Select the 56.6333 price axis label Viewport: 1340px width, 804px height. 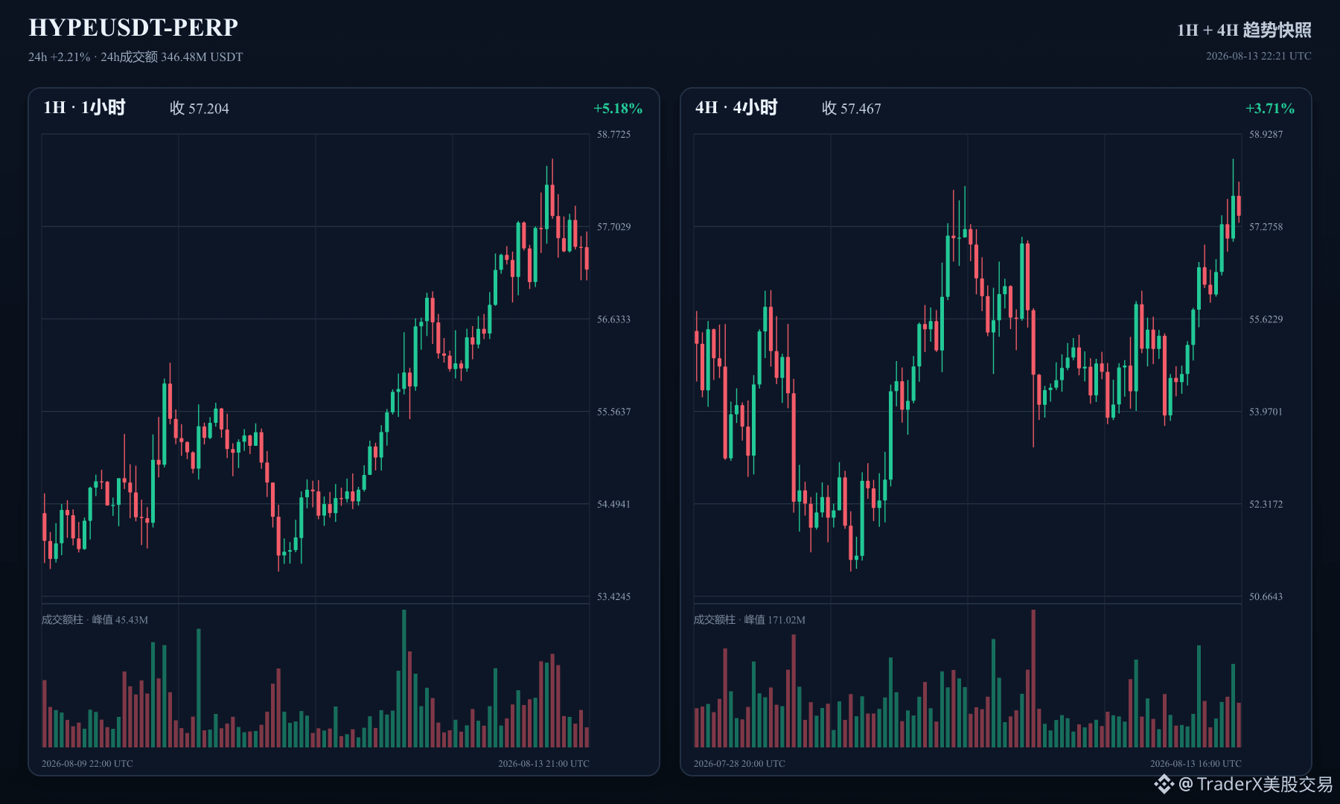613,319
